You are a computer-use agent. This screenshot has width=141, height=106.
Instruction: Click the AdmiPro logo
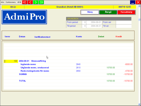click(24, 17)
